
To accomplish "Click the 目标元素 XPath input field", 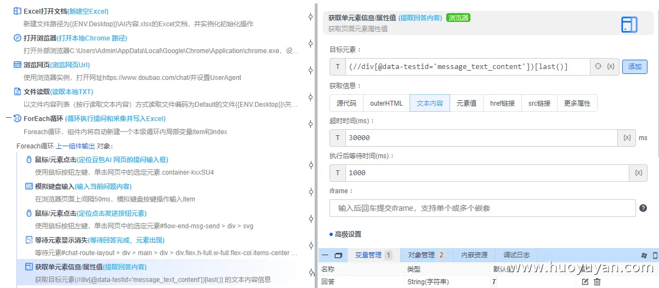I will tap(468, 67).
